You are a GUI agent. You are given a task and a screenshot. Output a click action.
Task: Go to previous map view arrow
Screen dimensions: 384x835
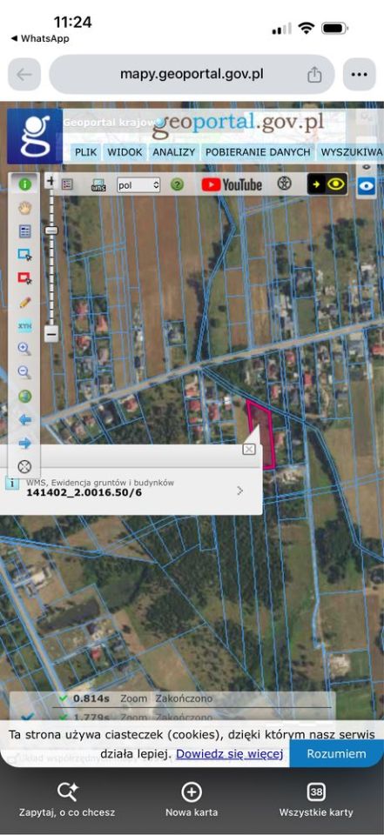25,419
